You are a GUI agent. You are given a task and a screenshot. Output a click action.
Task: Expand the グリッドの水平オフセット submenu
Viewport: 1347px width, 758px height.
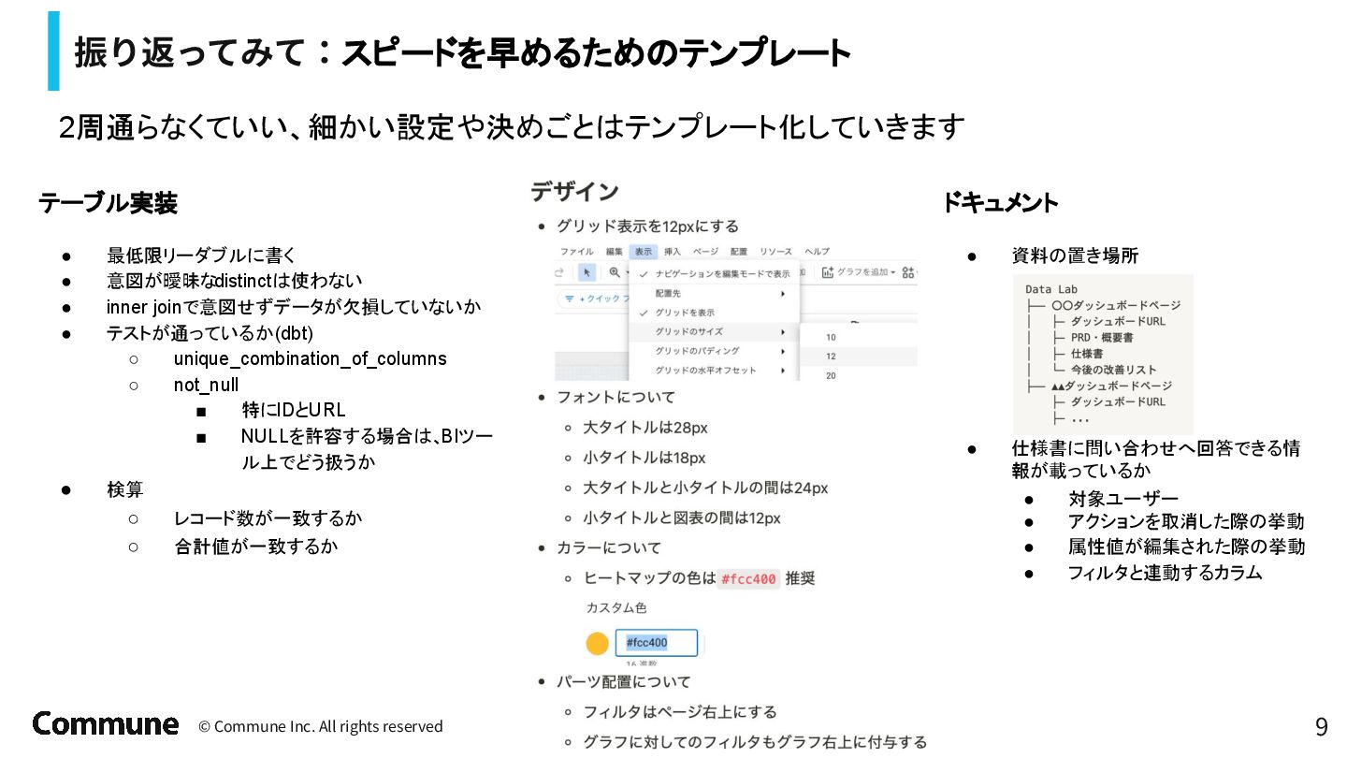coord(715,371)
